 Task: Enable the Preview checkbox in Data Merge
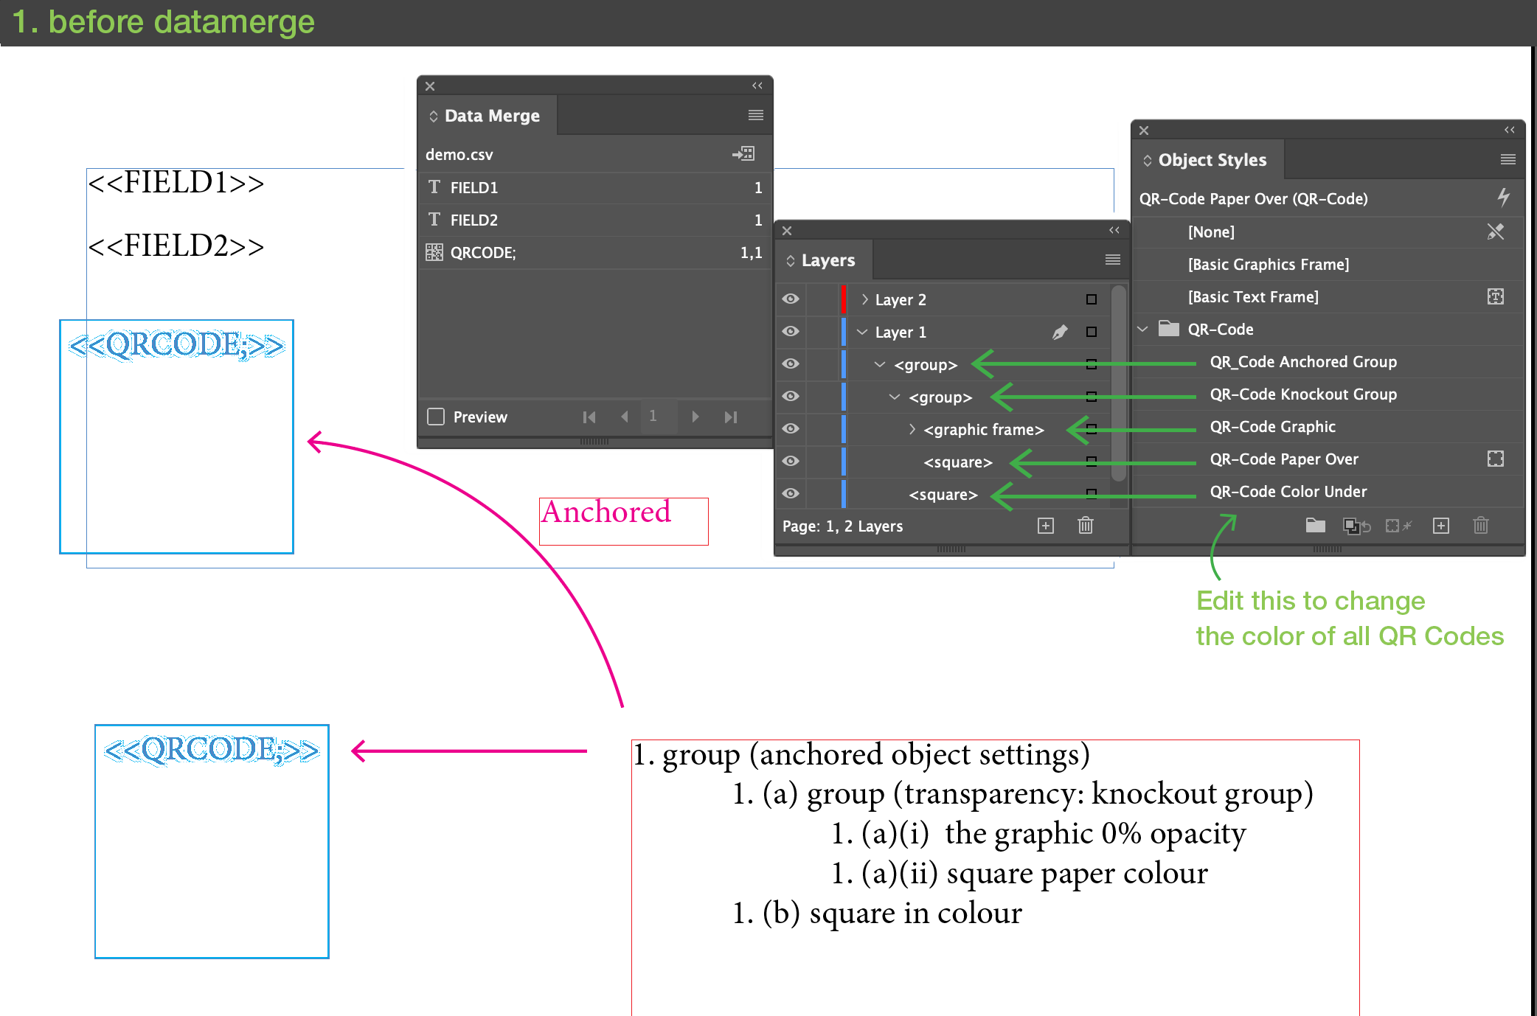(436, 417)
